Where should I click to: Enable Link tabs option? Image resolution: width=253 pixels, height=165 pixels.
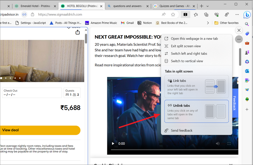coord(197,86)
